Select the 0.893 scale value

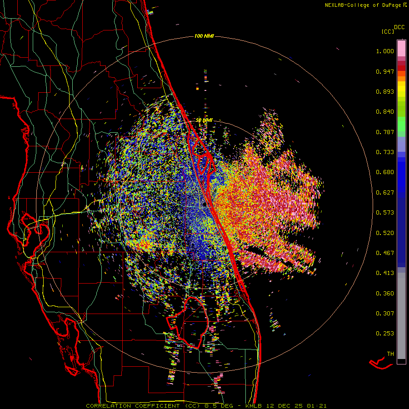(385, 91)
